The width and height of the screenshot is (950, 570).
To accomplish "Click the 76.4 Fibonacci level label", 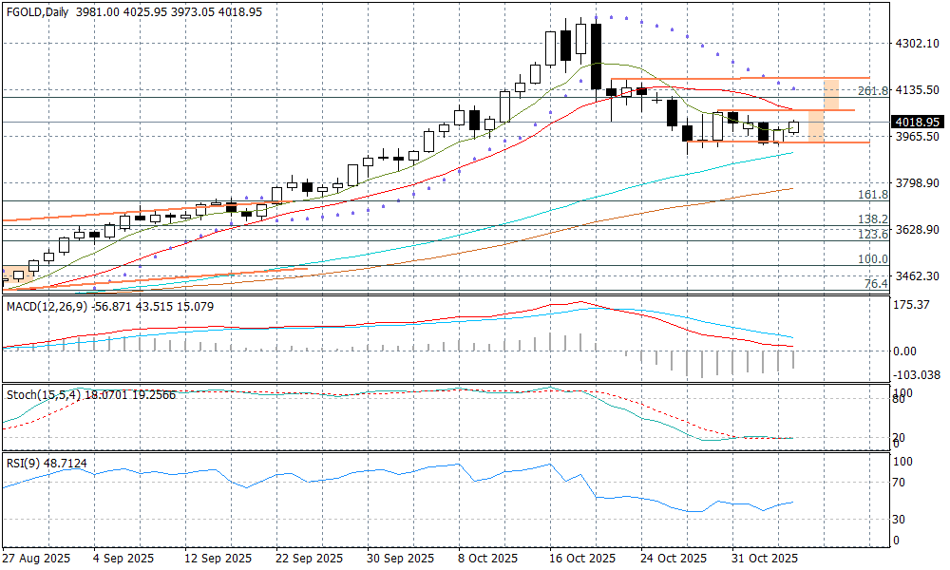I will click(875, 283).
